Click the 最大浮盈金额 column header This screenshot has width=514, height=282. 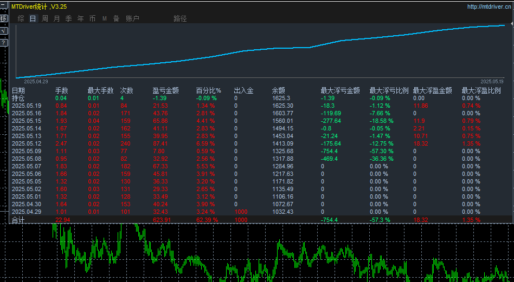pyautogui.click(x=433, y=90)
